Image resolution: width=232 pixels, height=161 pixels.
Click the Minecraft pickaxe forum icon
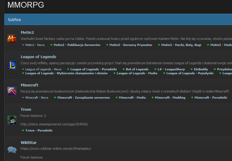tap(12, 91)
